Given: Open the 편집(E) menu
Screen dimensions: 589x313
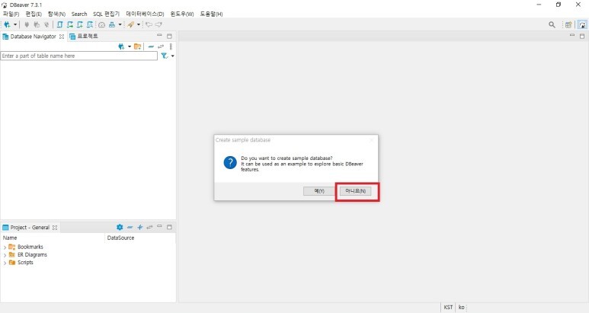Looking at the screenshot, I should [34, 14].
